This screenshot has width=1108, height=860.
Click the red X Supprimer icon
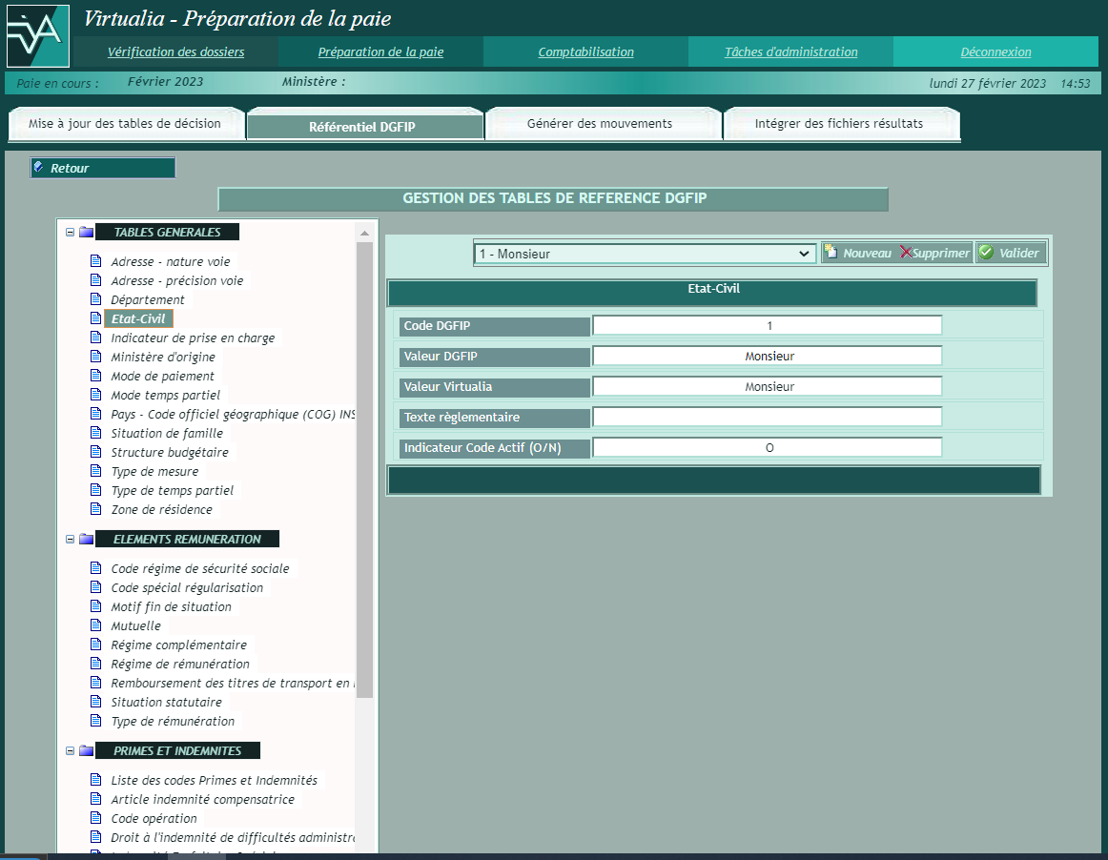click(x=906, y=253)
